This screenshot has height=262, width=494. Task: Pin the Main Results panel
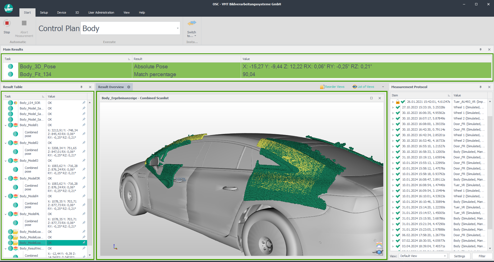pyautogui.click(x=481, y=49)
